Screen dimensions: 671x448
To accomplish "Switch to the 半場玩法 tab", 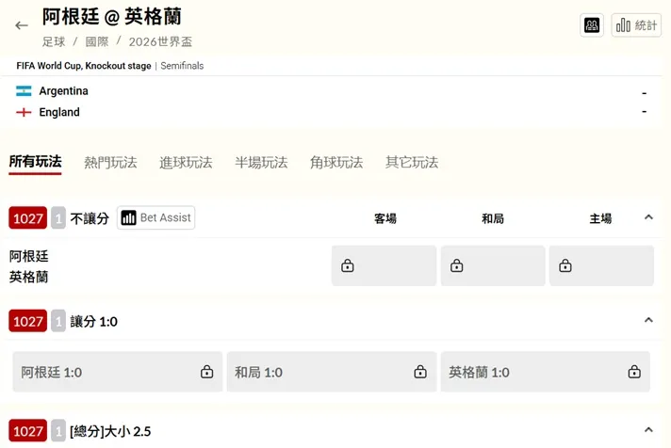I will tap(261, 163).
